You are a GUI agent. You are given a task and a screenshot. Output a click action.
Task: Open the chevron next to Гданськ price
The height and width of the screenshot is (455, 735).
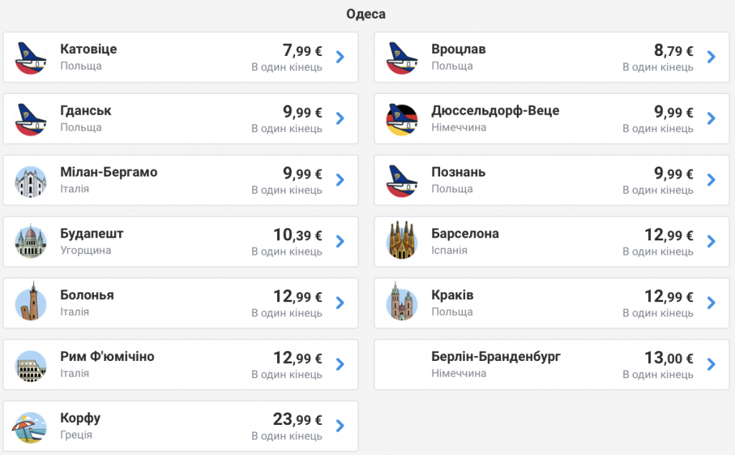[x=340, y=118]
